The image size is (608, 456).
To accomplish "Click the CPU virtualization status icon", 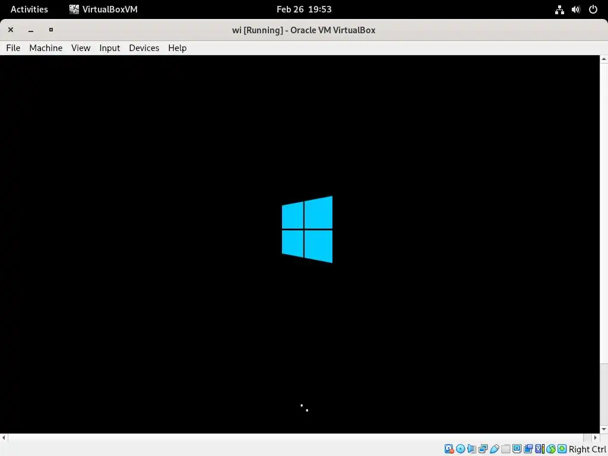I will tap(540, 449).
